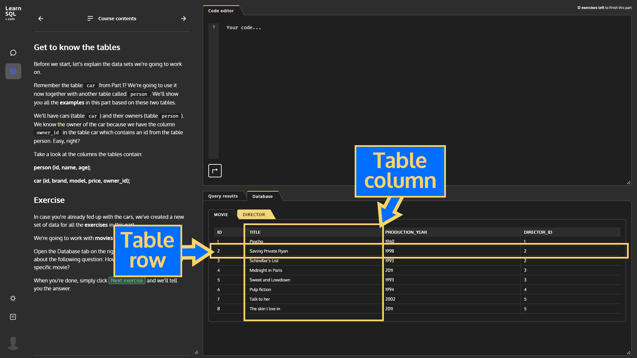Run the code using the arrow run button
The width and height of the screenshot is (637, 358).
(215, 171)
